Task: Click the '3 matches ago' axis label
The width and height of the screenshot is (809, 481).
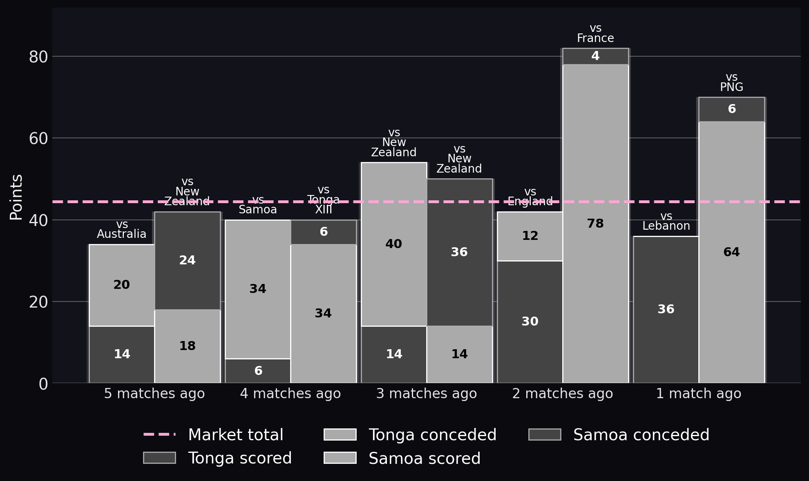Action: click(x=427, y=394)
